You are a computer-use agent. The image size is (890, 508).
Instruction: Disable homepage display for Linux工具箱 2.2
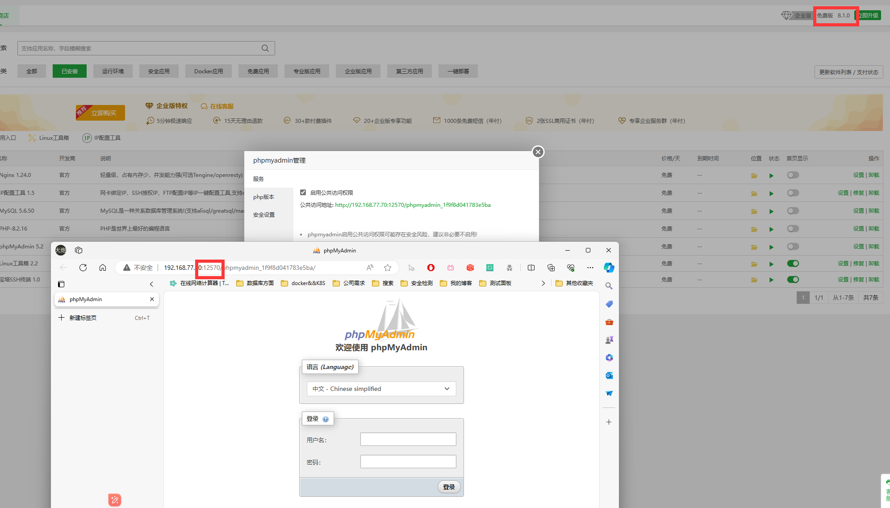pos(793,264)
